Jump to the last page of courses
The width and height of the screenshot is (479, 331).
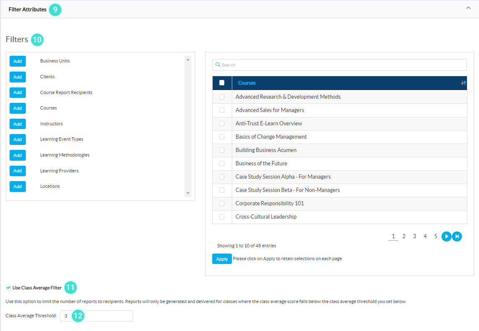(x=457, y=236)
